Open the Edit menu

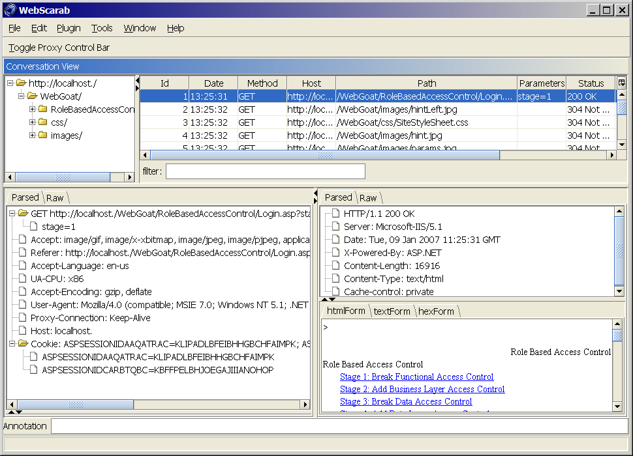39,28
